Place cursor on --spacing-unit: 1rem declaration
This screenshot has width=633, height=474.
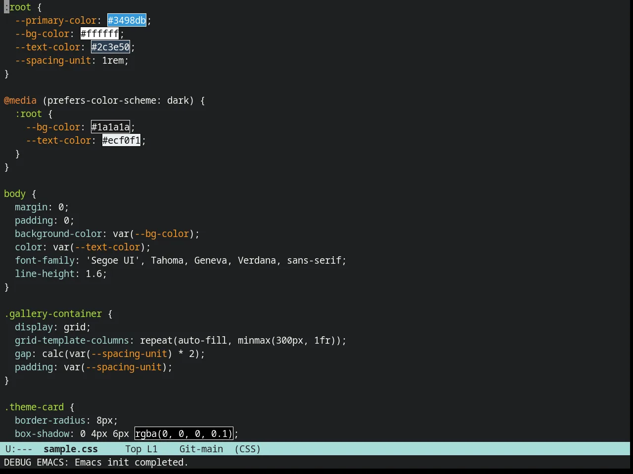tap(72, 60)
